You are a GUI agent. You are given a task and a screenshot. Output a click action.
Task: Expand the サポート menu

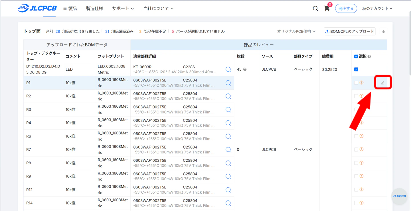coord(123,9)
